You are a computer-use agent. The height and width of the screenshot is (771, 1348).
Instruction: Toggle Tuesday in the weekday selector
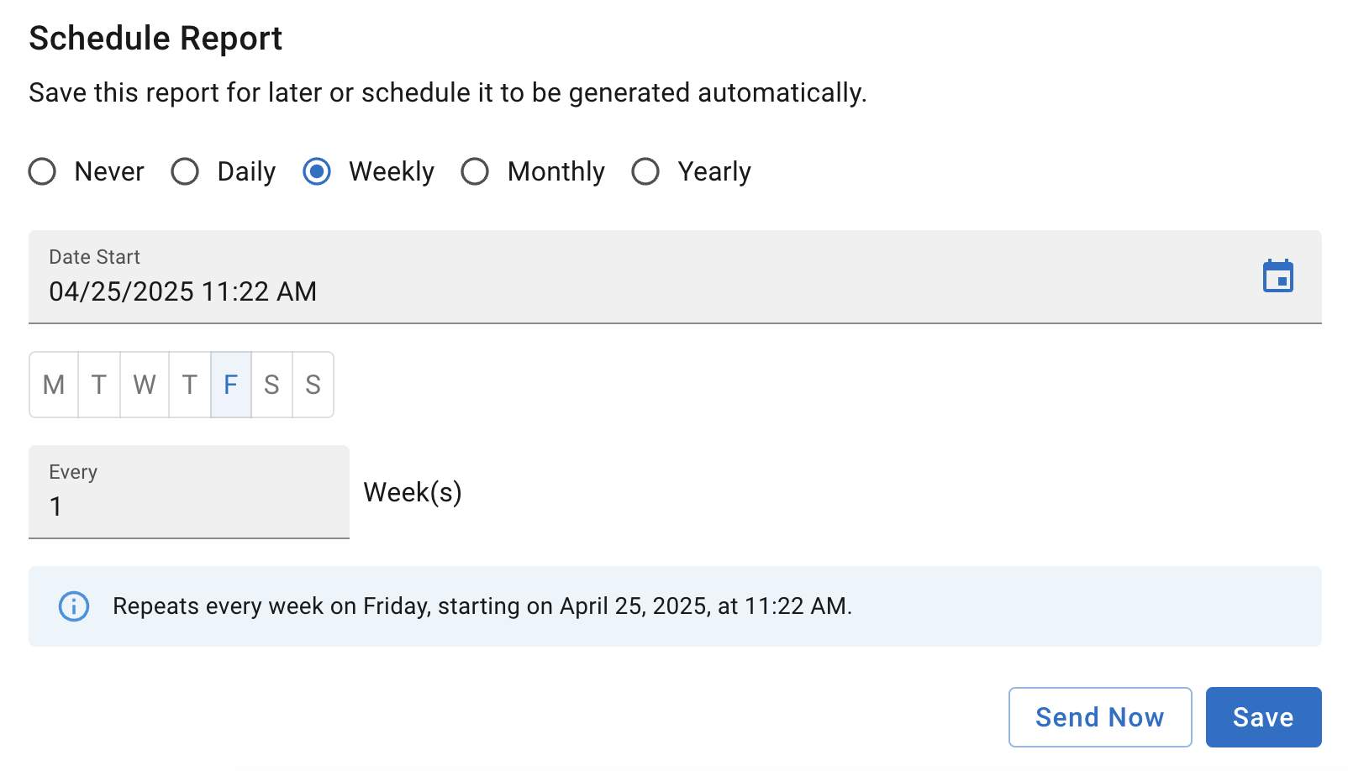coord(98,385)
